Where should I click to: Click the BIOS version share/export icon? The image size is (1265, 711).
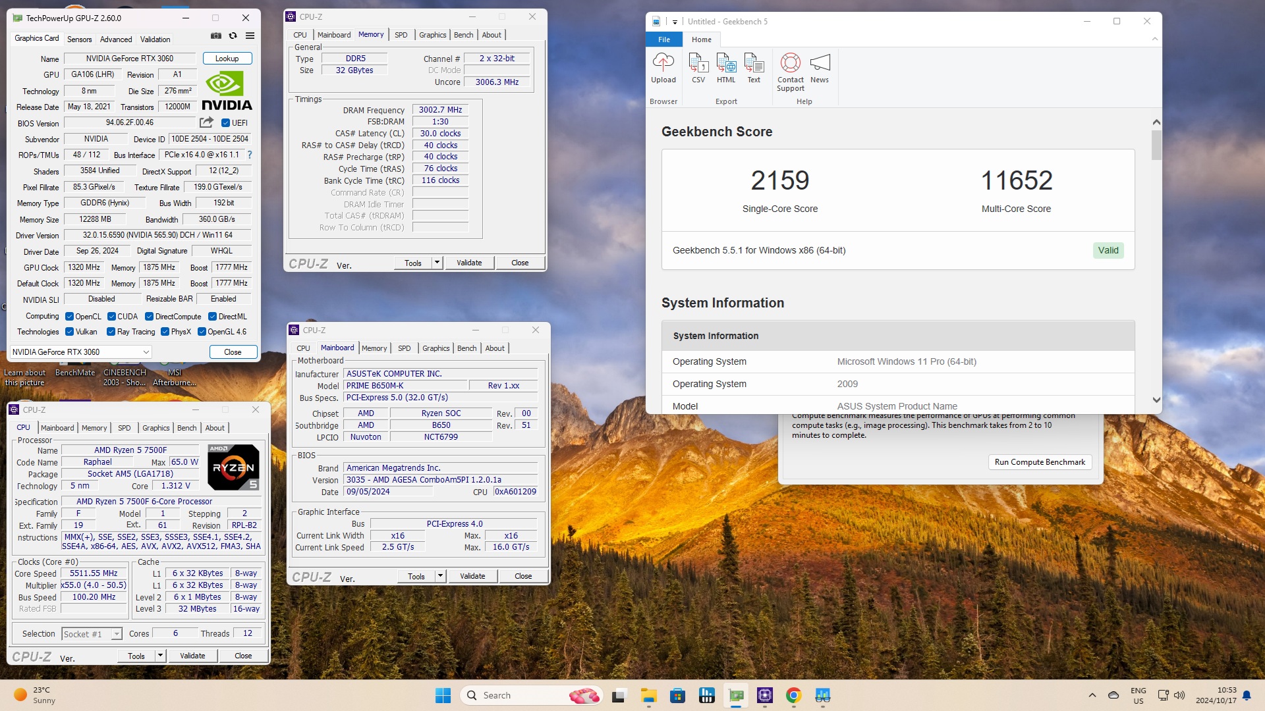pyautogui.click(x=206, y=122)
